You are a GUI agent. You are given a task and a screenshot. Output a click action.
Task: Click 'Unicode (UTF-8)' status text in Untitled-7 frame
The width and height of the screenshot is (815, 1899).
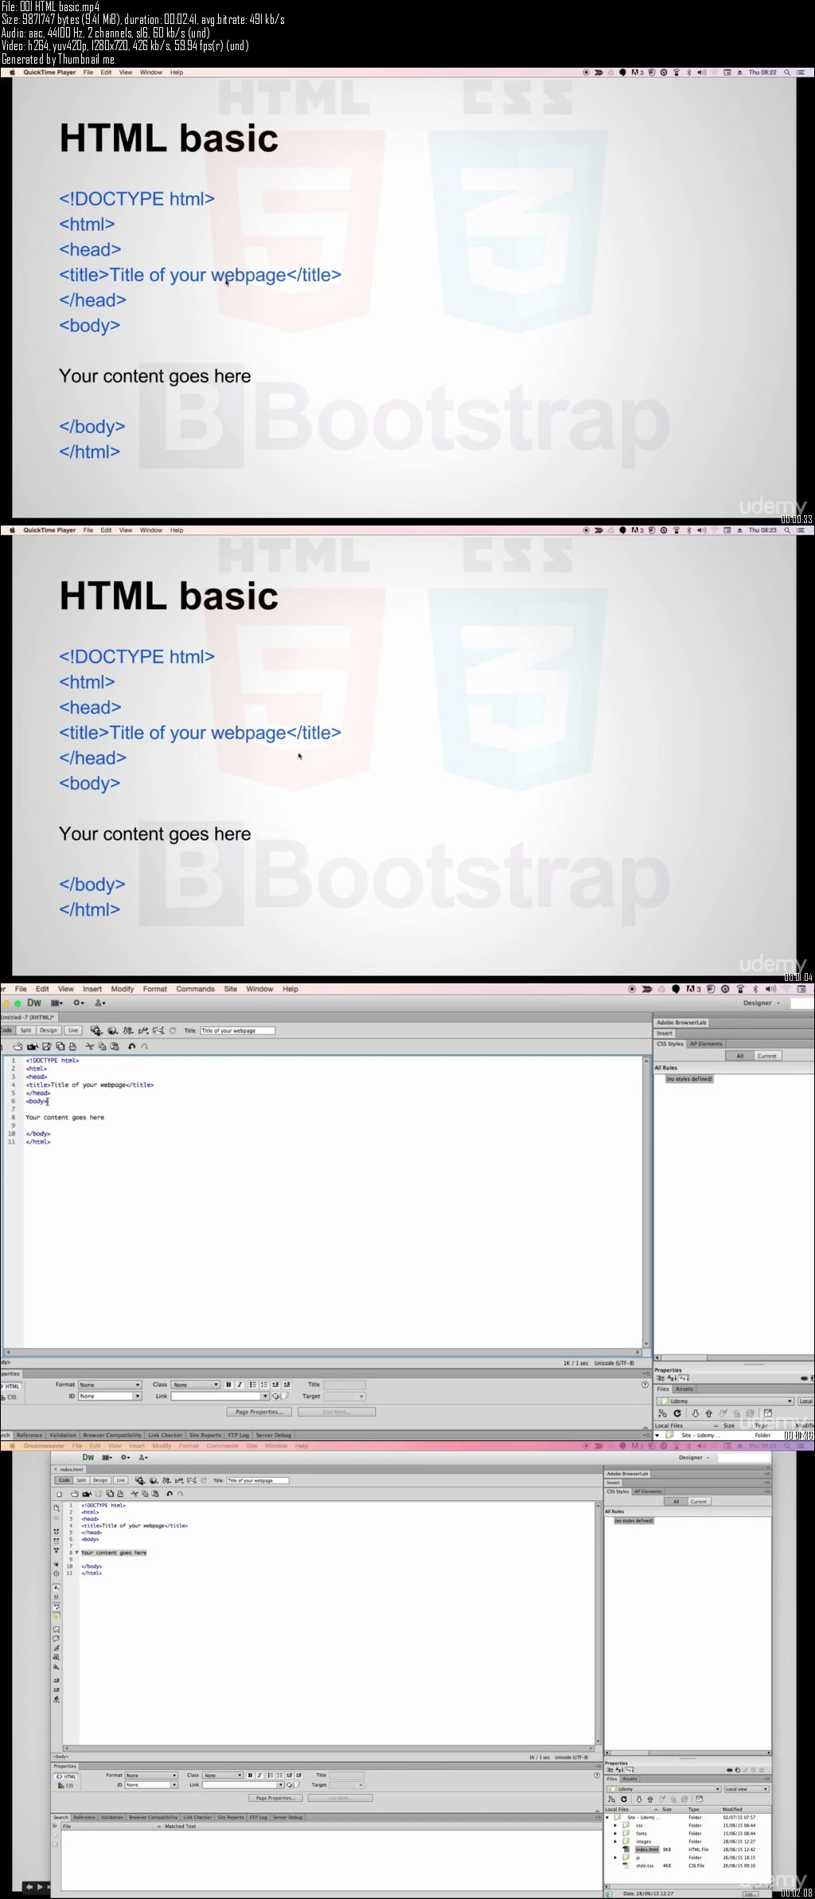616,1363
